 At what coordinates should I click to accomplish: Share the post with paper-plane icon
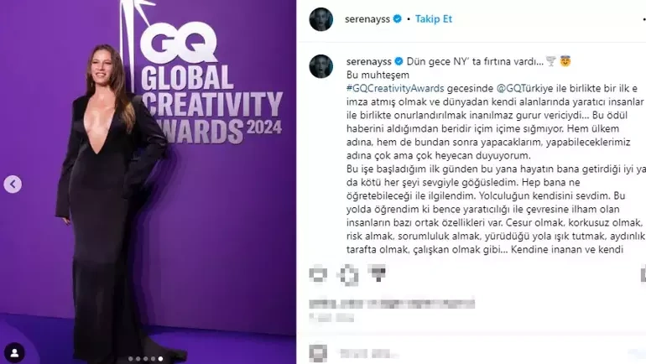click(x=378, y=273)
